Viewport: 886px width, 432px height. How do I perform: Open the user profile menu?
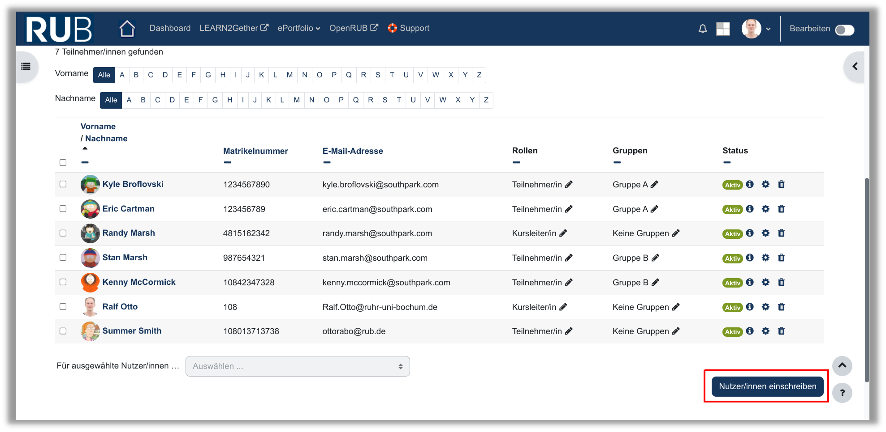coord(756,29)
